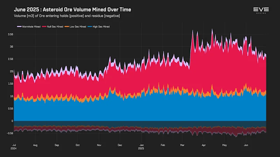
Task: Click the '2B' y-axis label
Action: click(x=12, y=72)
